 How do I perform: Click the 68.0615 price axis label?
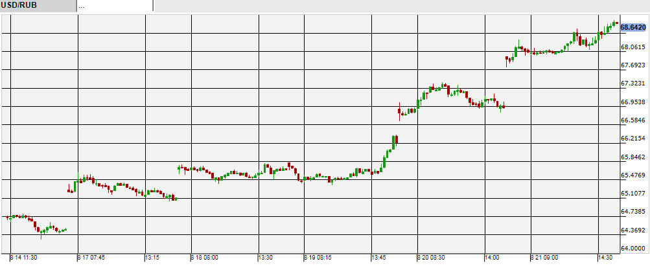[x=633, y=47]
